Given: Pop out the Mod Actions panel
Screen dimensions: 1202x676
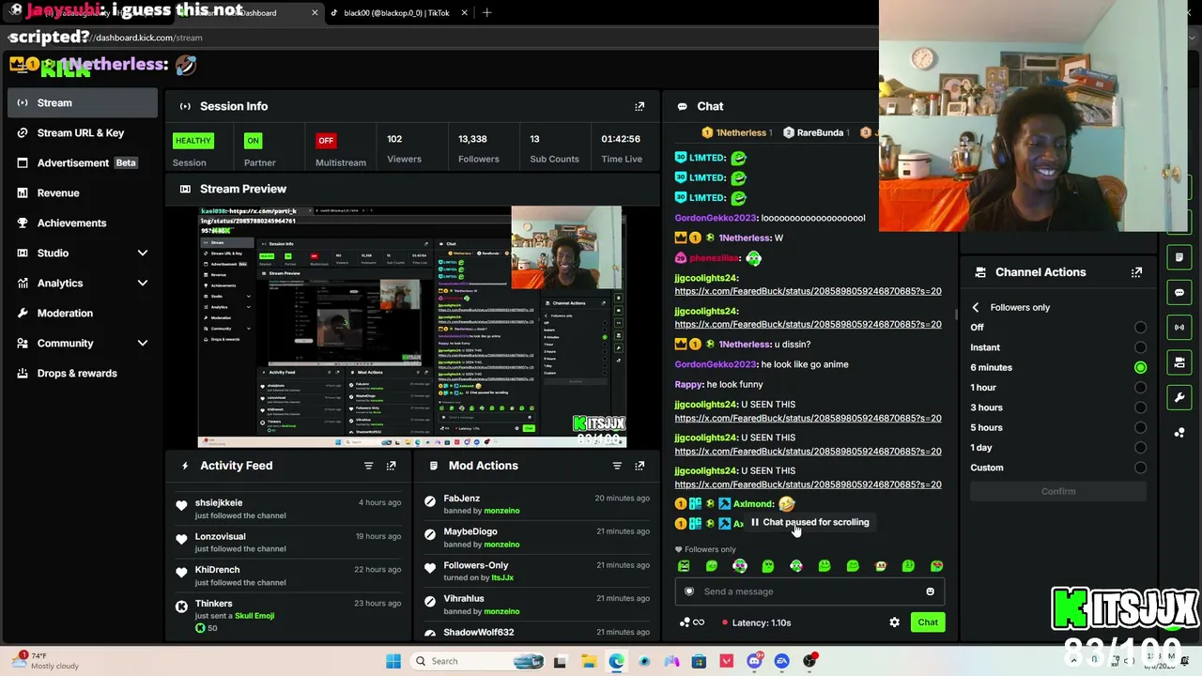Looking at the screenshot, I should (640, 466).
